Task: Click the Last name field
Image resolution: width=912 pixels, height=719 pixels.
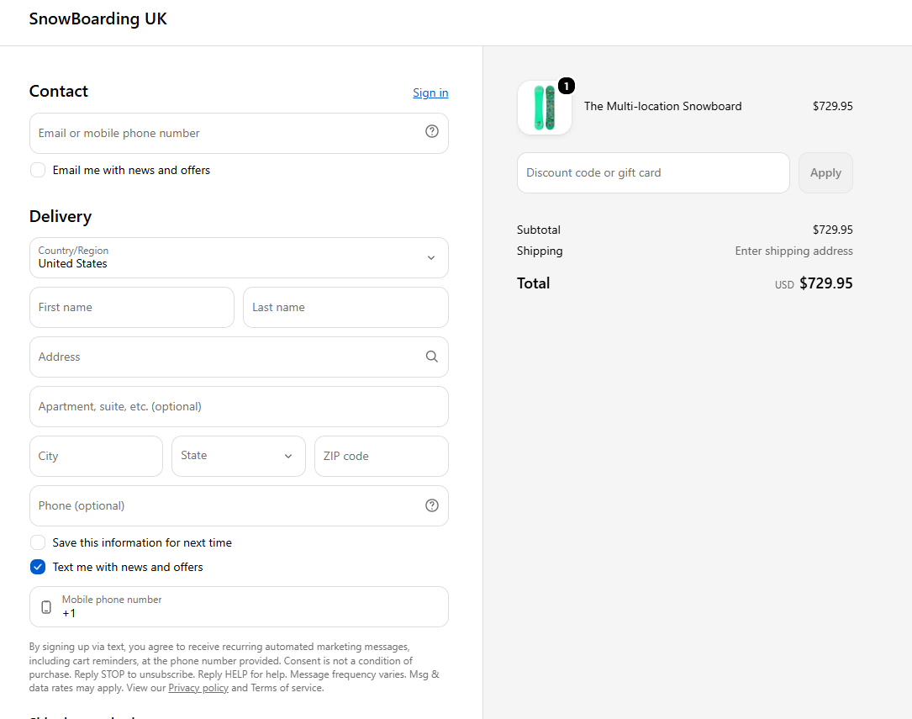Action: [x=345, y=307]
